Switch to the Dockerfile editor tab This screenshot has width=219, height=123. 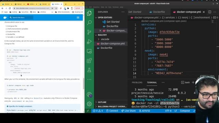click(157, 12)
